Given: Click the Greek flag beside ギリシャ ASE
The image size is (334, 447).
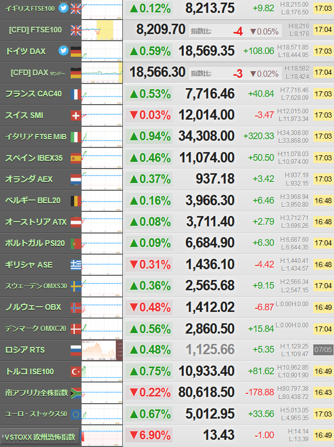Looking at the screenshot, I should [76, 265].
